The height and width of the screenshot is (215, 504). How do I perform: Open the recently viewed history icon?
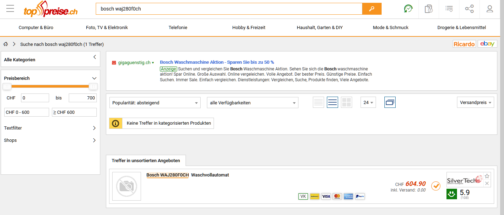coord(408,9)
